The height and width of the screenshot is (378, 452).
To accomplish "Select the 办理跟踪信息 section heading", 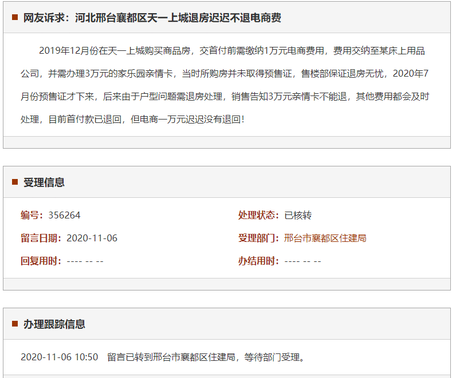I will (54, 324).
